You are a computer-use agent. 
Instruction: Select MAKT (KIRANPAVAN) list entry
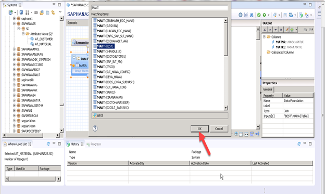(108, 97)
